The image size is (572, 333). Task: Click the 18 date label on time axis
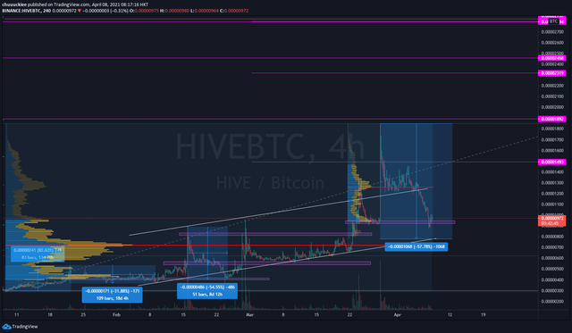50,315
